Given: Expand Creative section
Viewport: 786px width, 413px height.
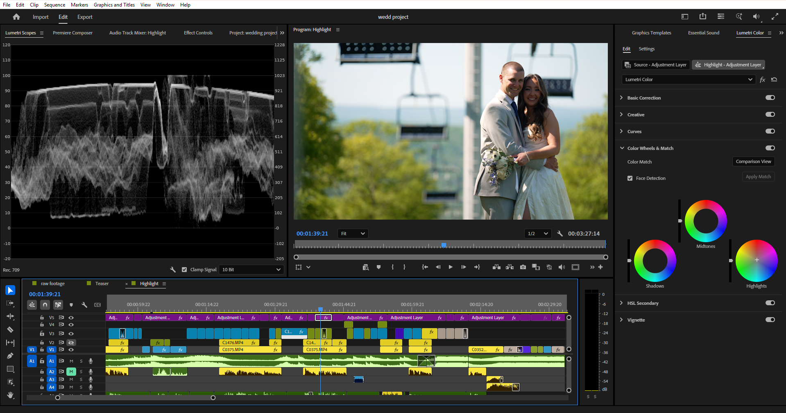Looking at the screenshot, I should 621,114.
